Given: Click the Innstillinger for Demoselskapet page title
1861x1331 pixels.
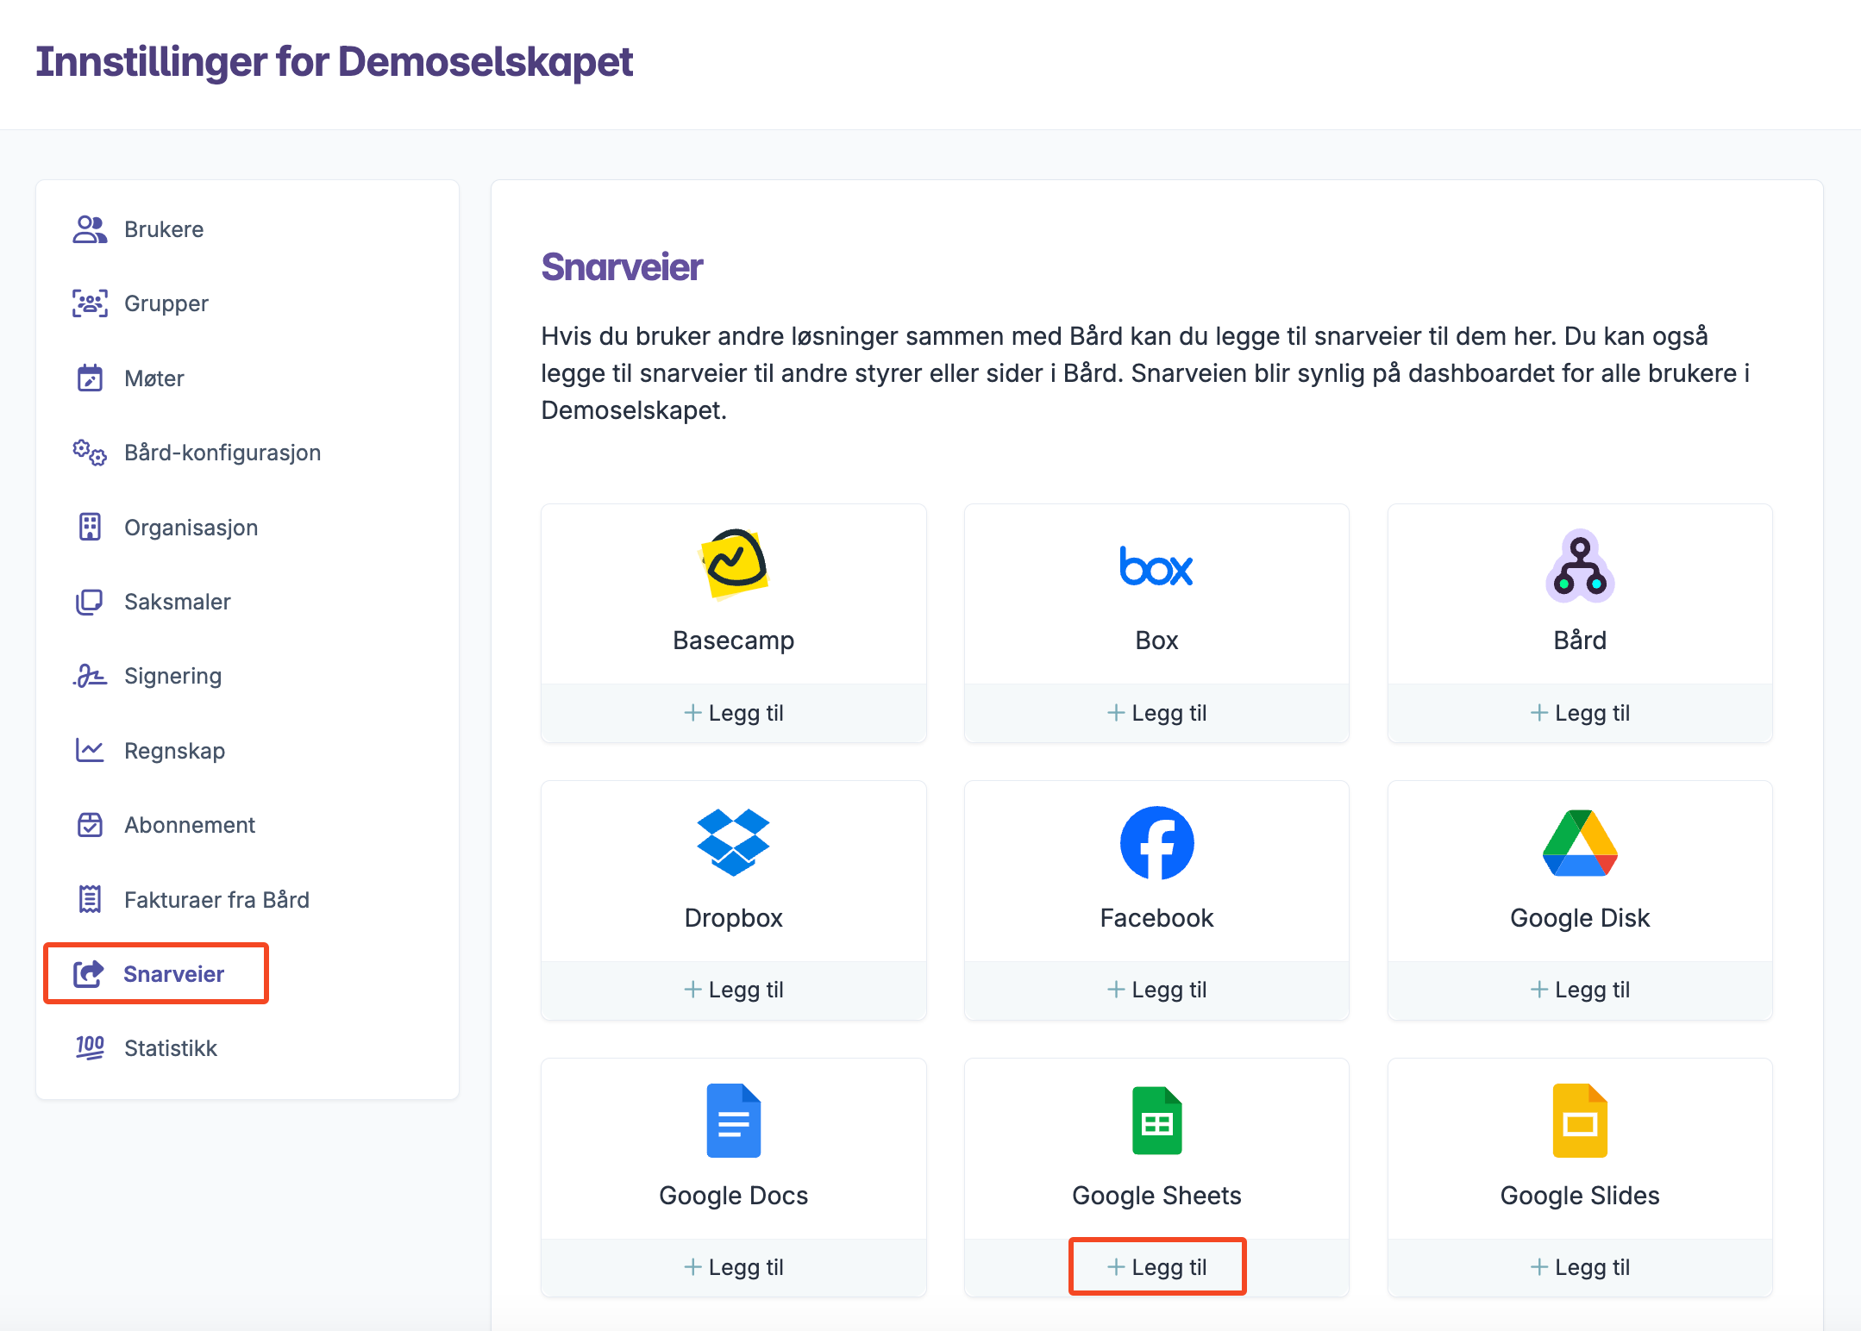Looking at the screenshot, I should (335, 62).
